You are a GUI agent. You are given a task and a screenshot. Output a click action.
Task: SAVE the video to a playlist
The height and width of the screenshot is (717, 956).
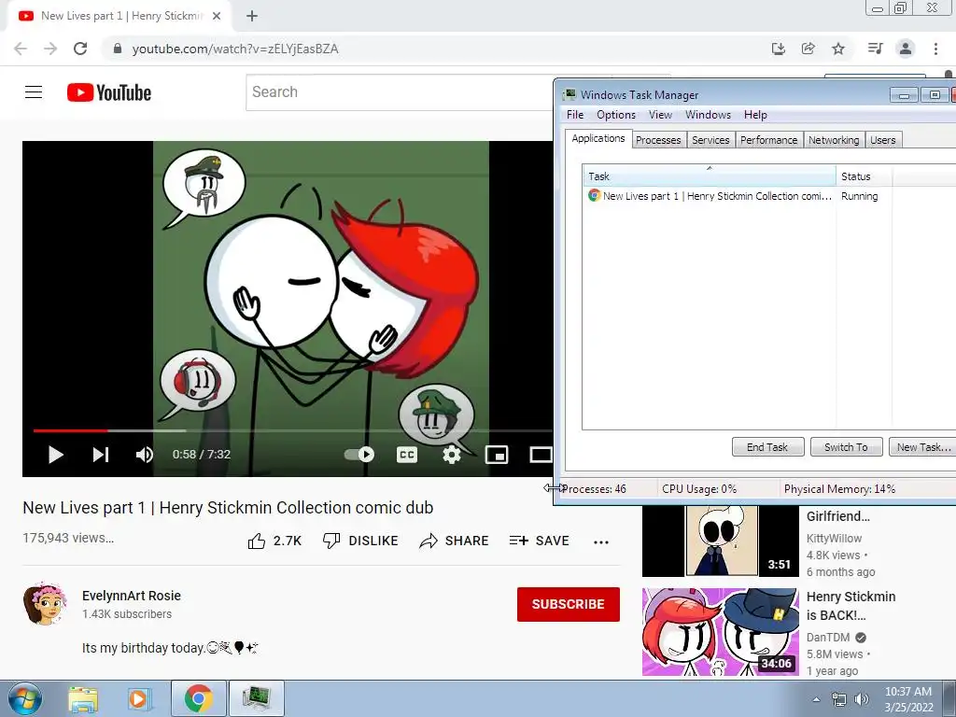point(540,541)
